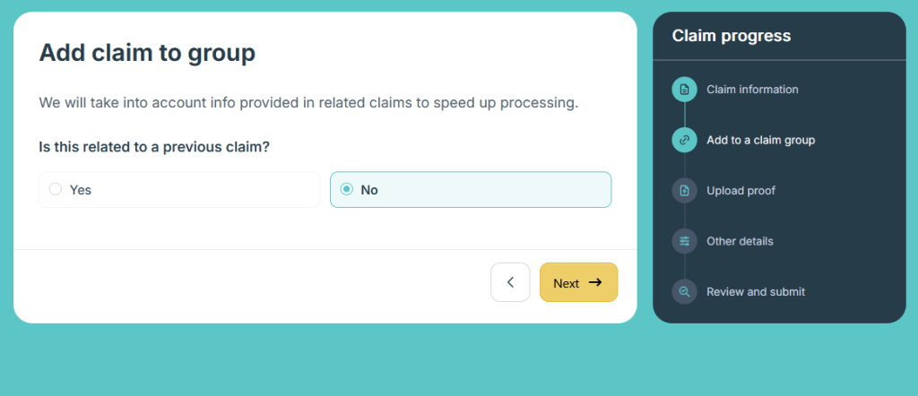The height and width of the screenshot is (396, 918).
Task: Jump to the Upload proof step label
Action: click(740, 191)
